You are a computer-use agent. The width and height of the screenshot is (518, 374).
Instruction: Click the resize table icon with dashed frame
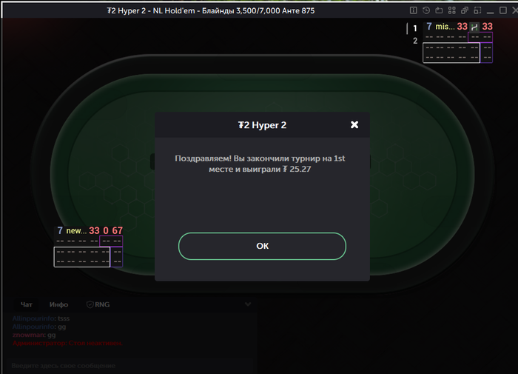pyautogui.click(x=477, y=10)
